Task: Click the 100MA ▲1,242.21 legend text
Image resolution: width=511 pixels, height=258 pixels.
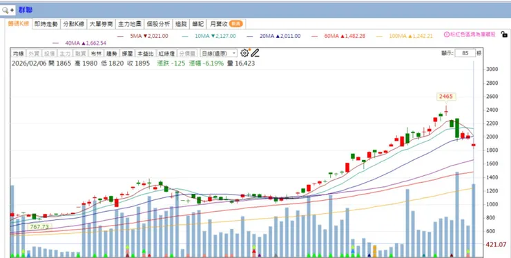Action: (411, 36)
